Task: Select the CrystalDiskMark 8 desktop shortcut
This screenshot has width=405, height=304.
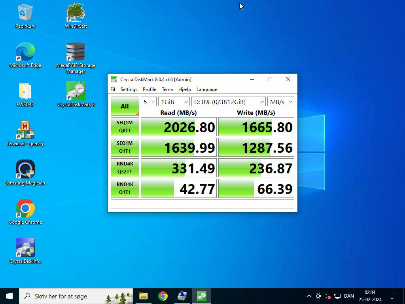Action: 76,94
